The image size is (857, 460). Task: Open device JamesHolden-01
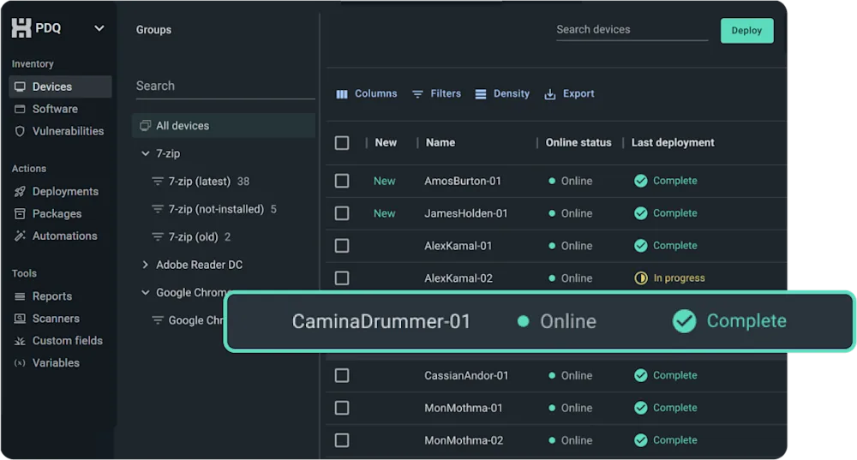point(466,213)
